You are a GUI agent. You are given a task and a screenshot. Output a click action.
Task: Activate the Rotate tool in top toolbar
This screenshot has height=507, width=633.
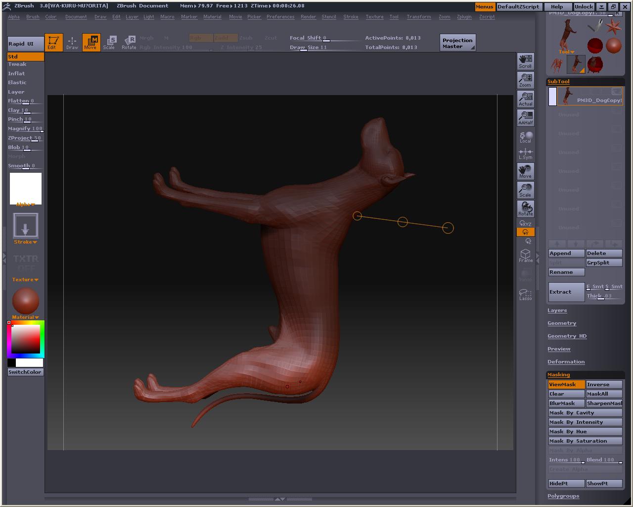(129, 42)
